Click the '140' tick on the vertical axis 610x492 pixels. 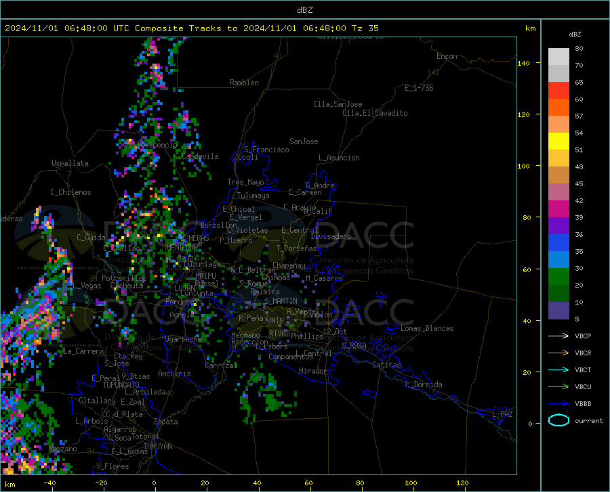coord(524,63)
